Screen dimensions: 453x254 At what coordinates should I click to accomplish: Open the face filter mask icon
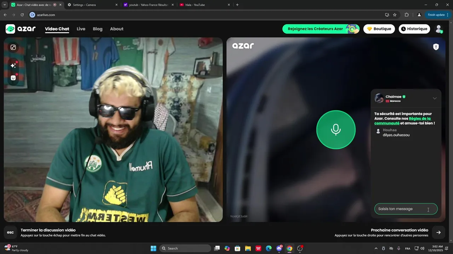click(13, 78)
